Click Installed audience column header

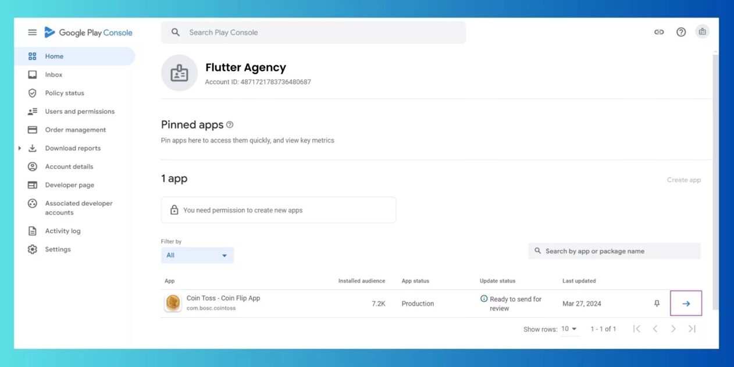[361, 281]
